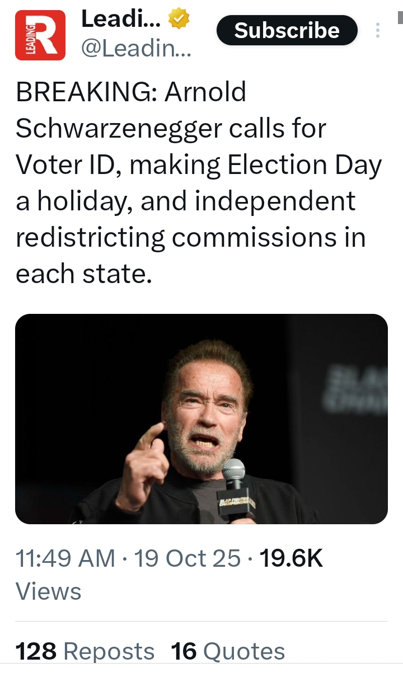Open the three-dot more options menu
The image size is (403, 682).
click(378, 30)
